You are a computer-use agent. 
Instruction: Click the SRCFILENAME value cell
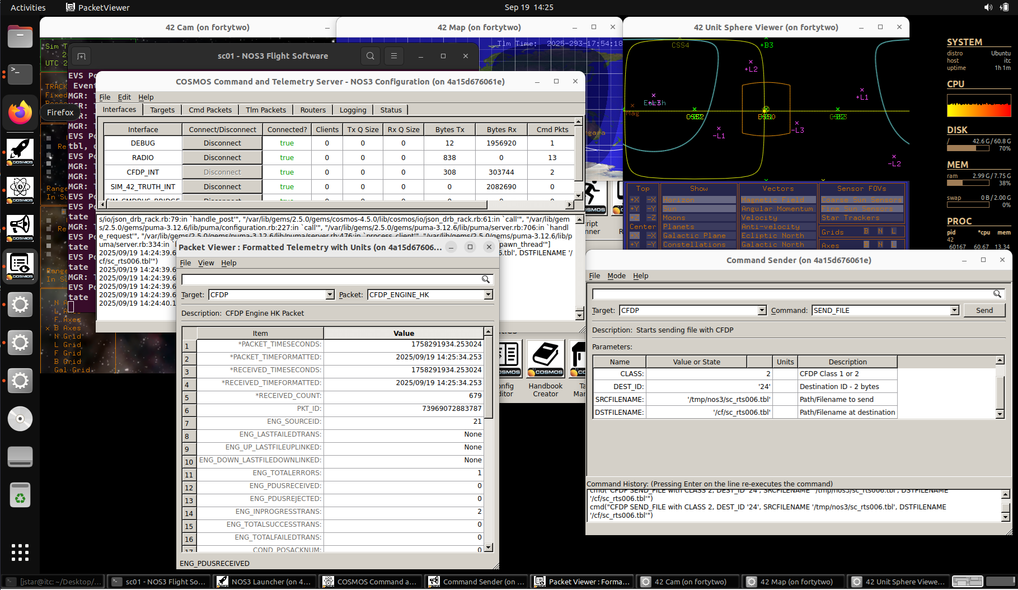pos(709,399)
